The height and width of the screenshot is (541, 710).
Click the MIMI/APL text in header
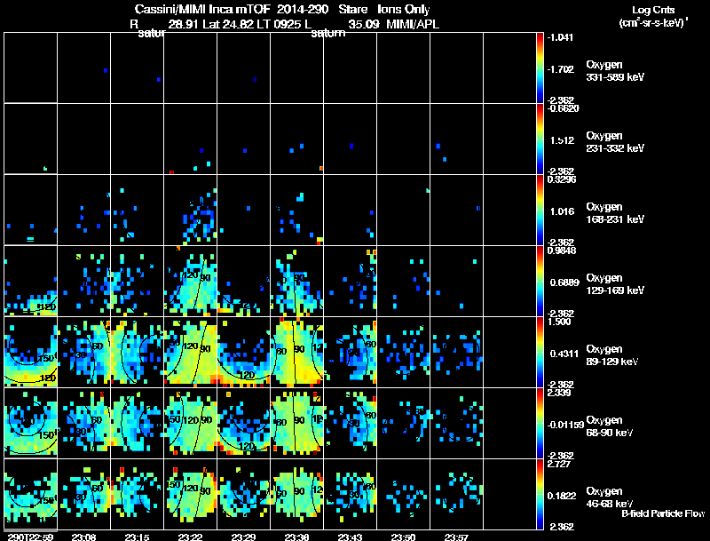coord(412,24)
